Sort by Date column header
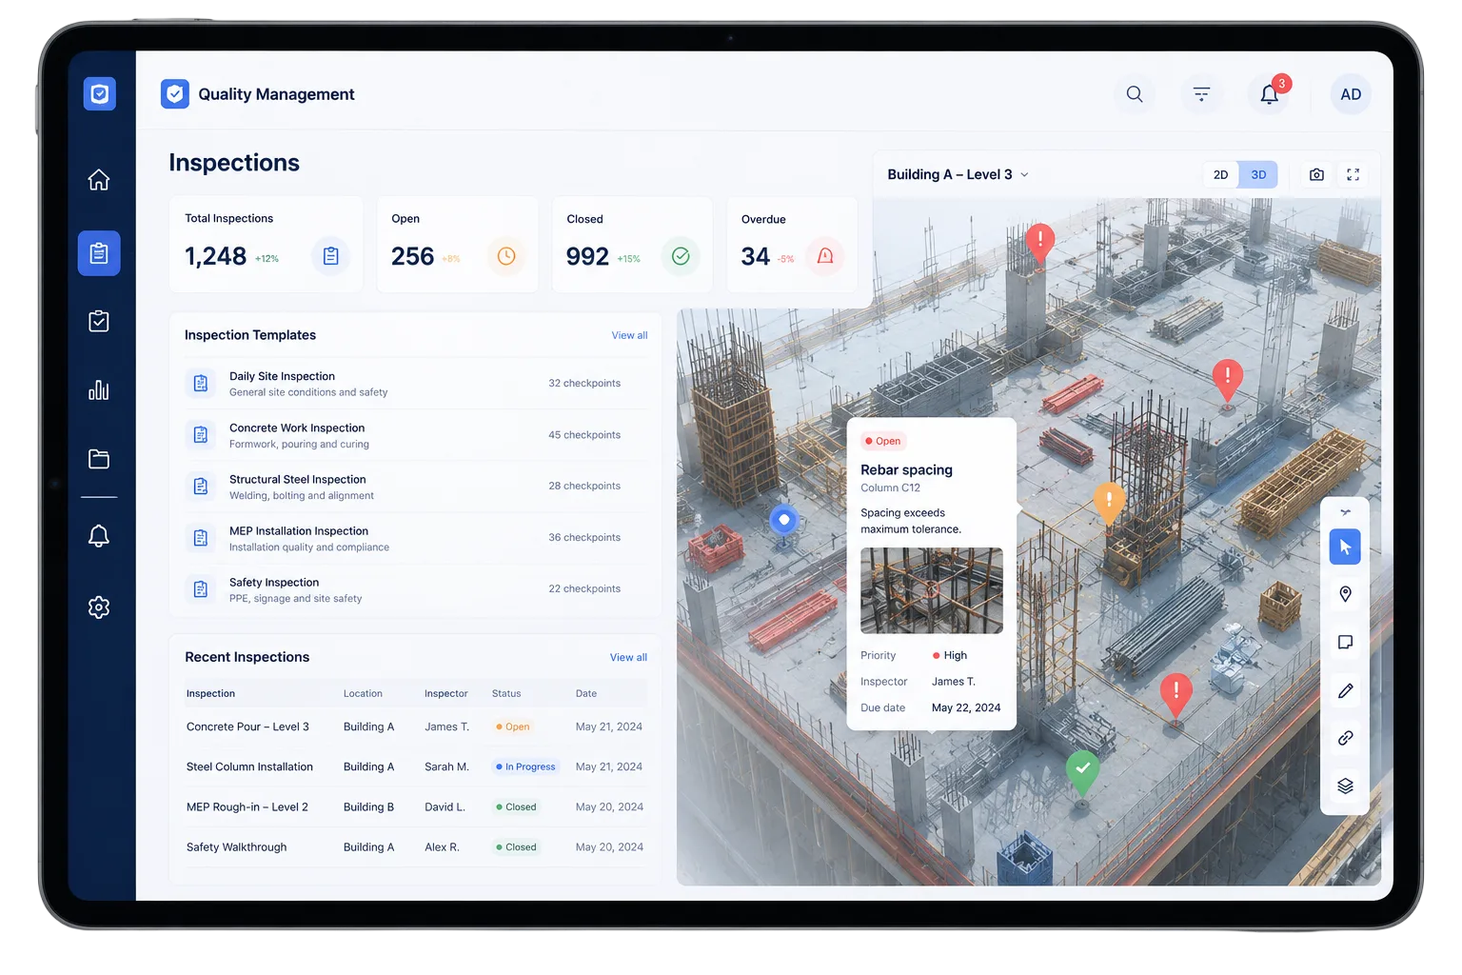 (586, 694)
